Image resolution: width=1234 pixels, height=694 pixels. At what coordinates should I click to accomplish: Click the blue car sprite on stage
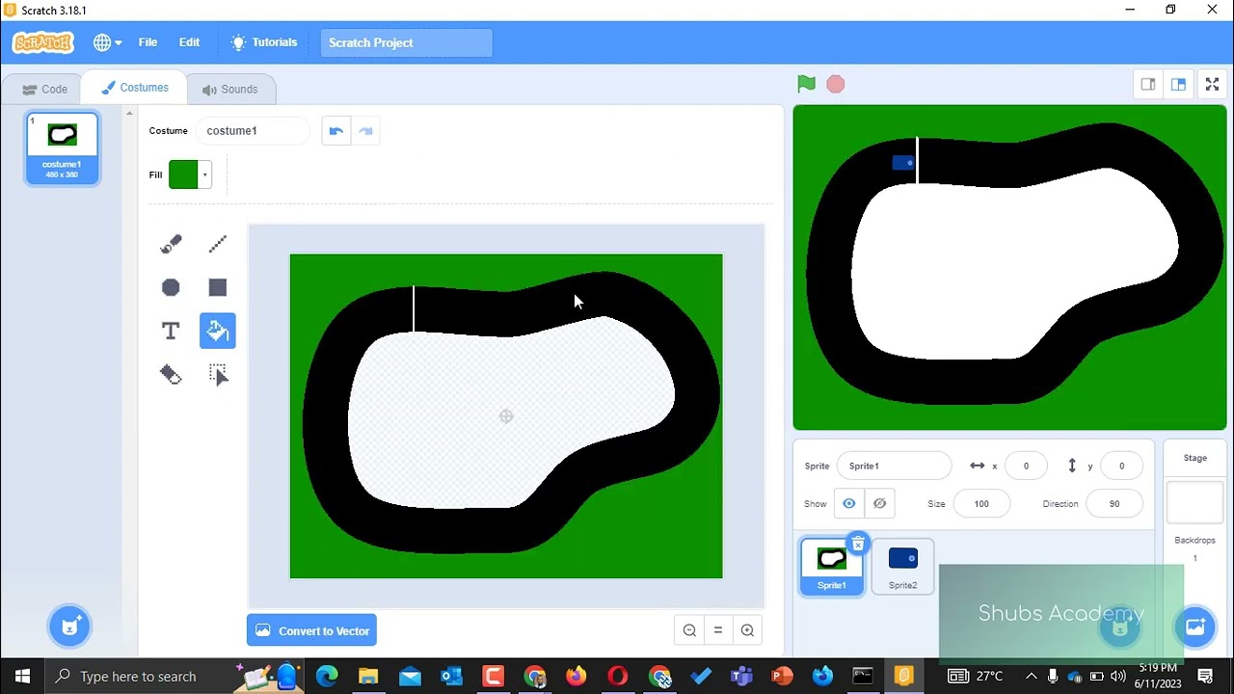[903, 163]
